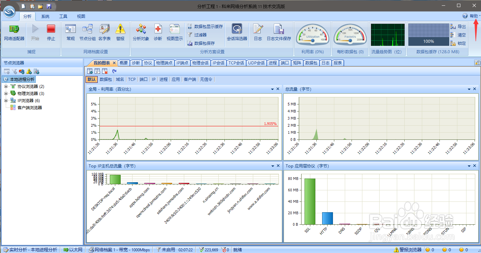
Task: Open 日志文件保存 log file save settings
Action: click(x=279, y=33)
